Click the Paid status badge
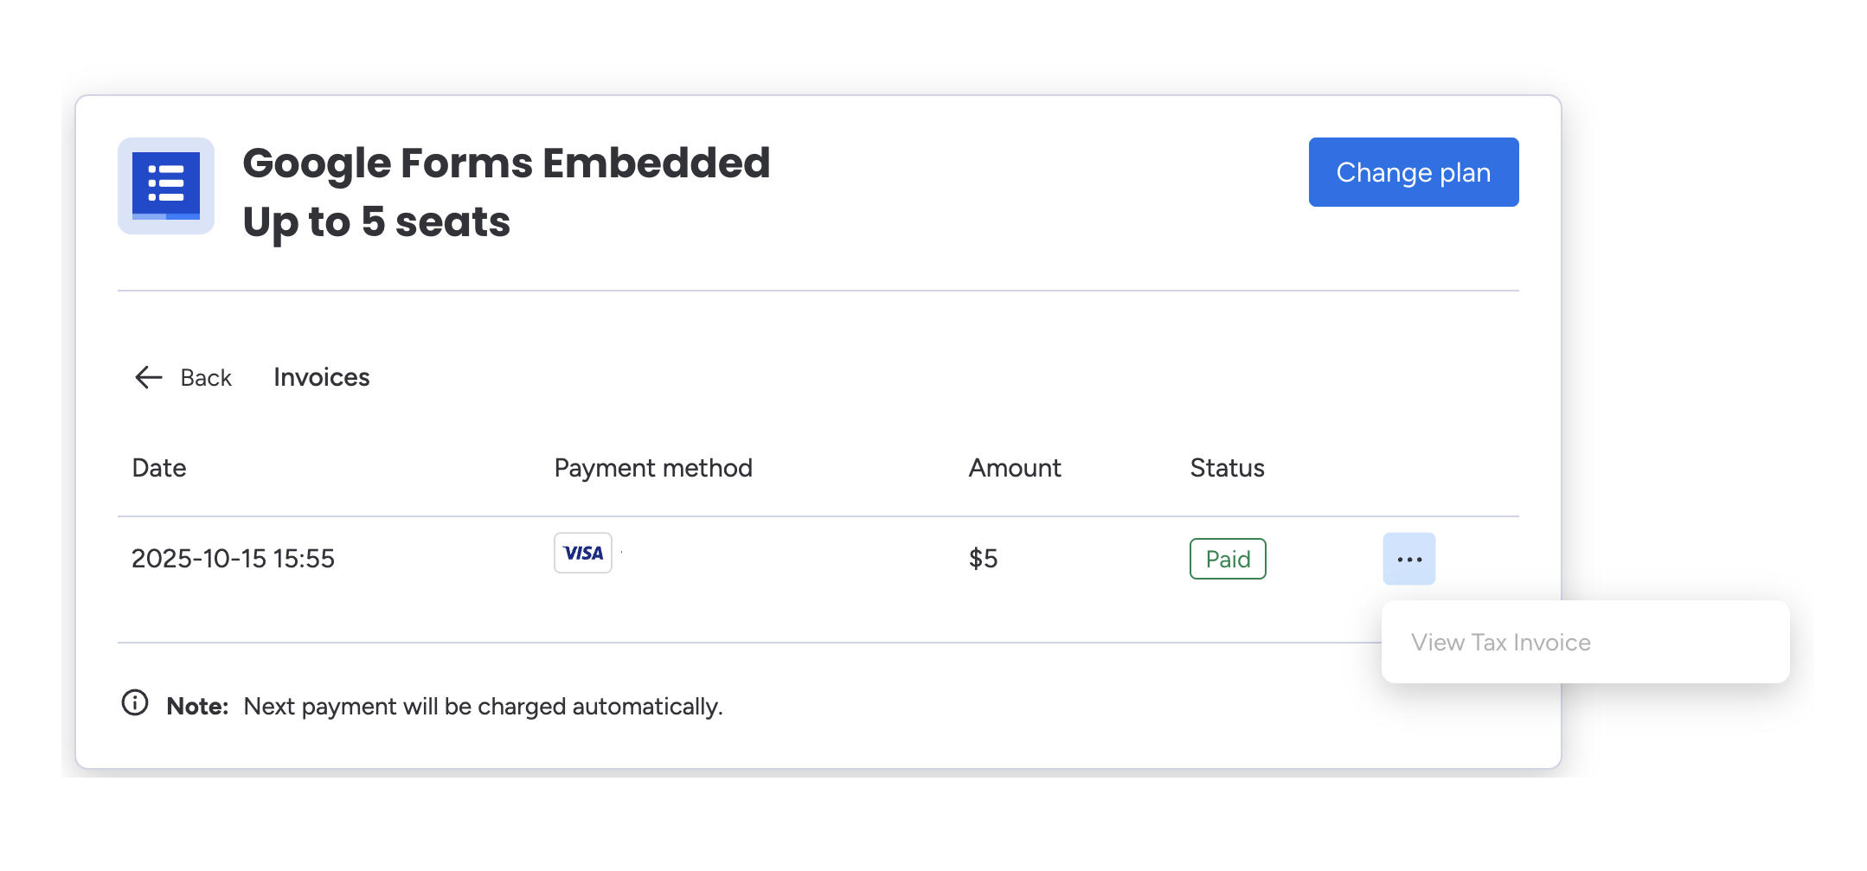Image resolution: width=1867 pixels, height=871 pixels. coord(1228,559)
